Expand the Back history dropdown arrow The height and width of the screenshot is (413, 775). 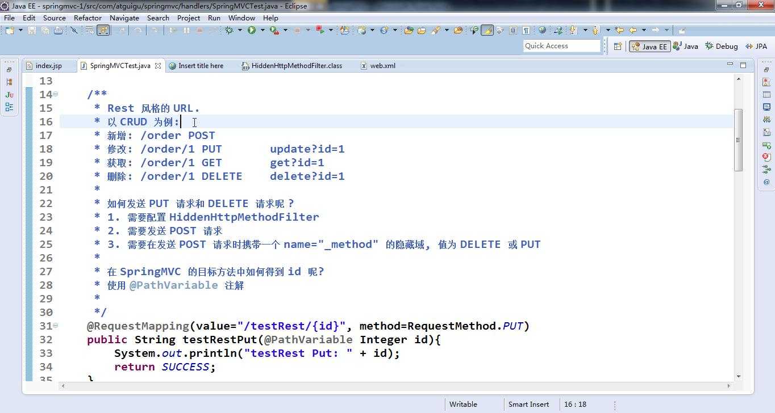(644, 30)
